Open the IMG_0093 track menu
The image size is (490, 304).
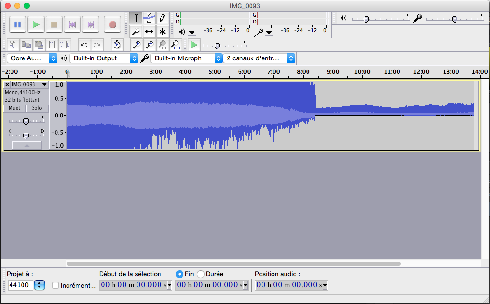tap(44, 85)
